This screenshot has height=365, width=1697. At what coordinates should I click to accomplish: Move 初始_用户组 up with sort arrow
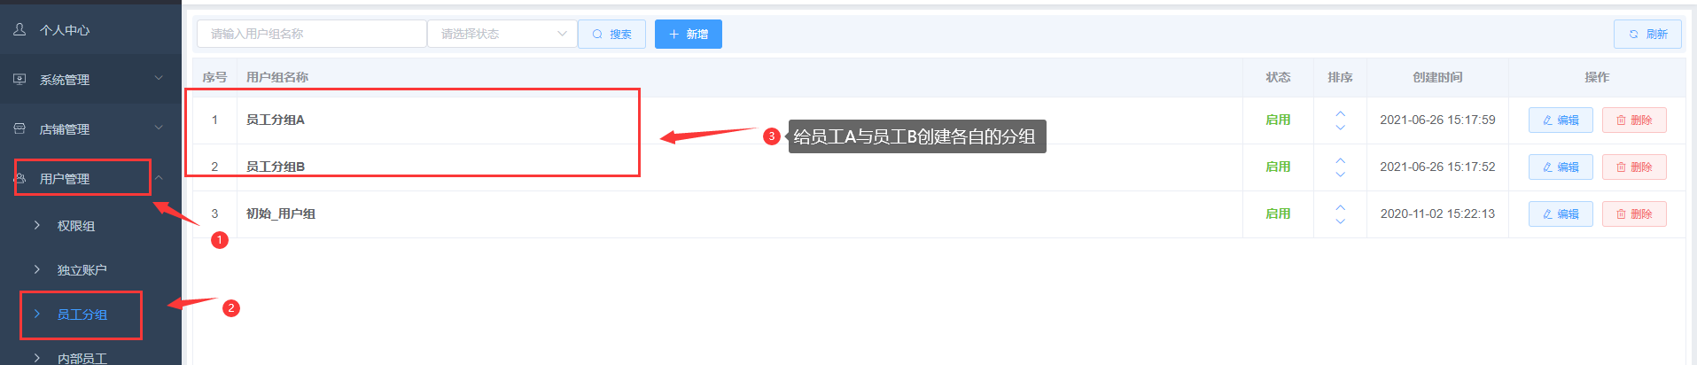1340,207
